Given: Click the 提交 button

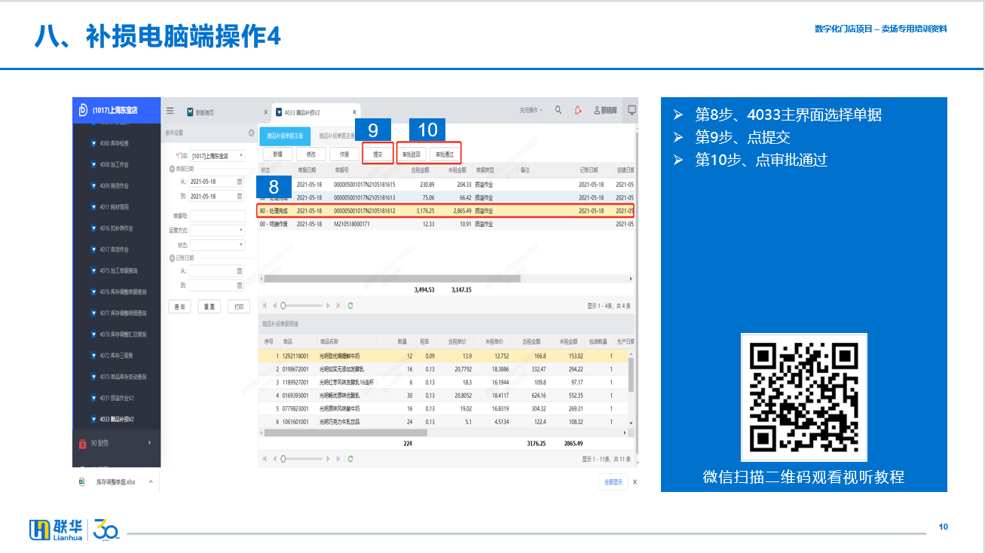Looking at the screenshot, I should click(x=378, y=154).
